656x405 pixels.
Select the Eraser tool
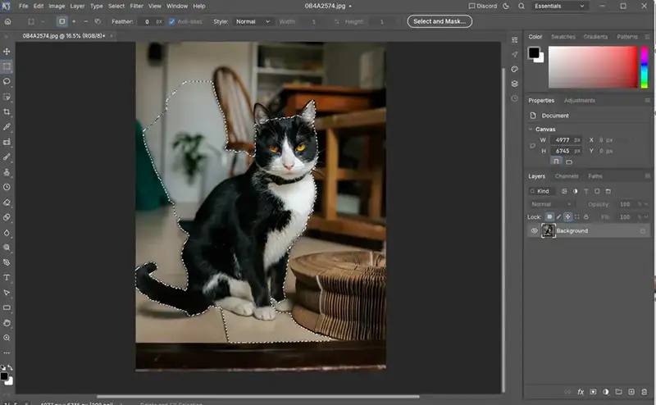coord(7,202)
